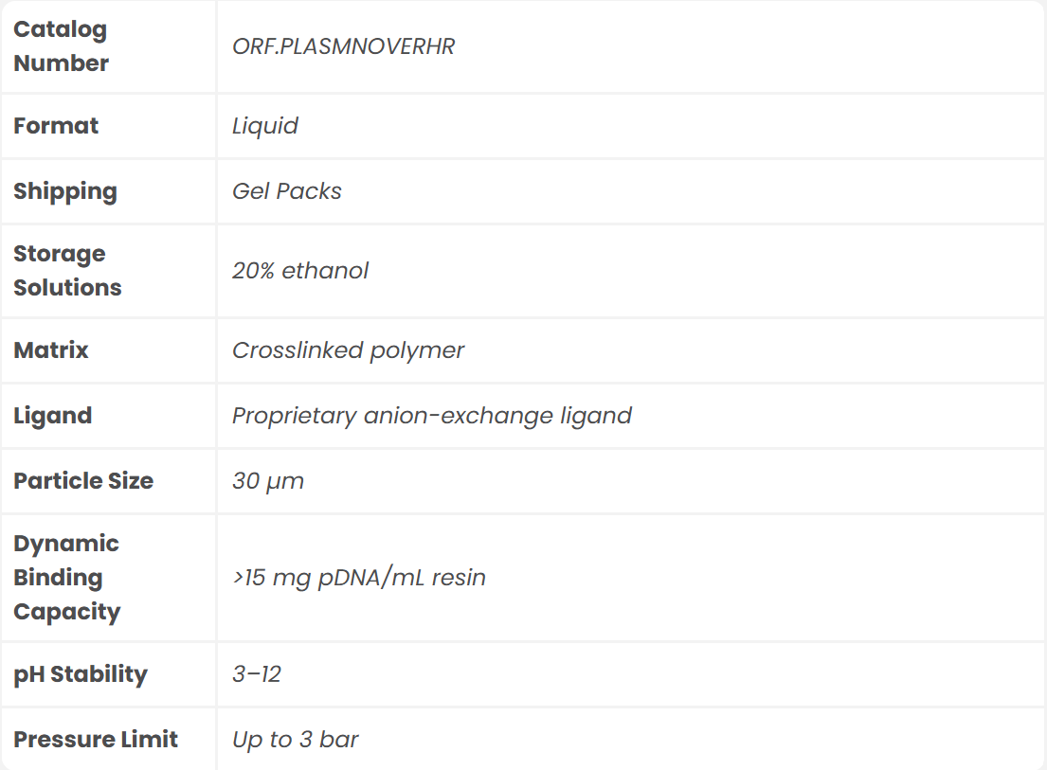Select the Proprietary anion-exchange ligand text
This screenshot has width=1047, height=770.
click(x=431, y=416)
